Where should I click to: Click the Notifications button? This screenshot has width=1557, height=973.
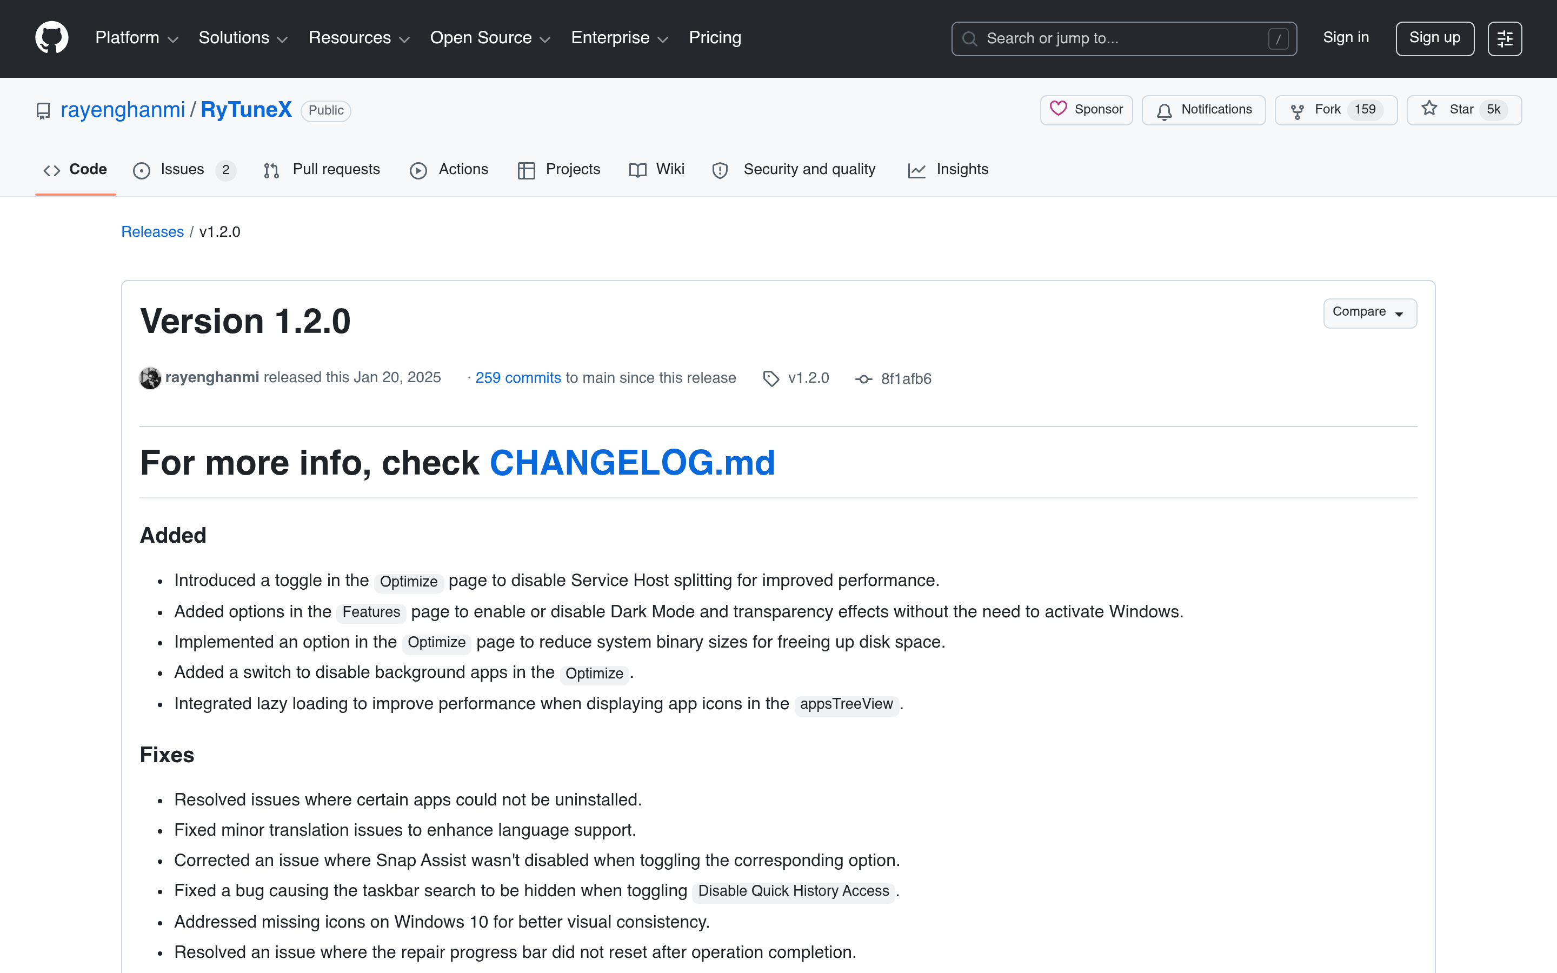click(x=1203, y=110)
